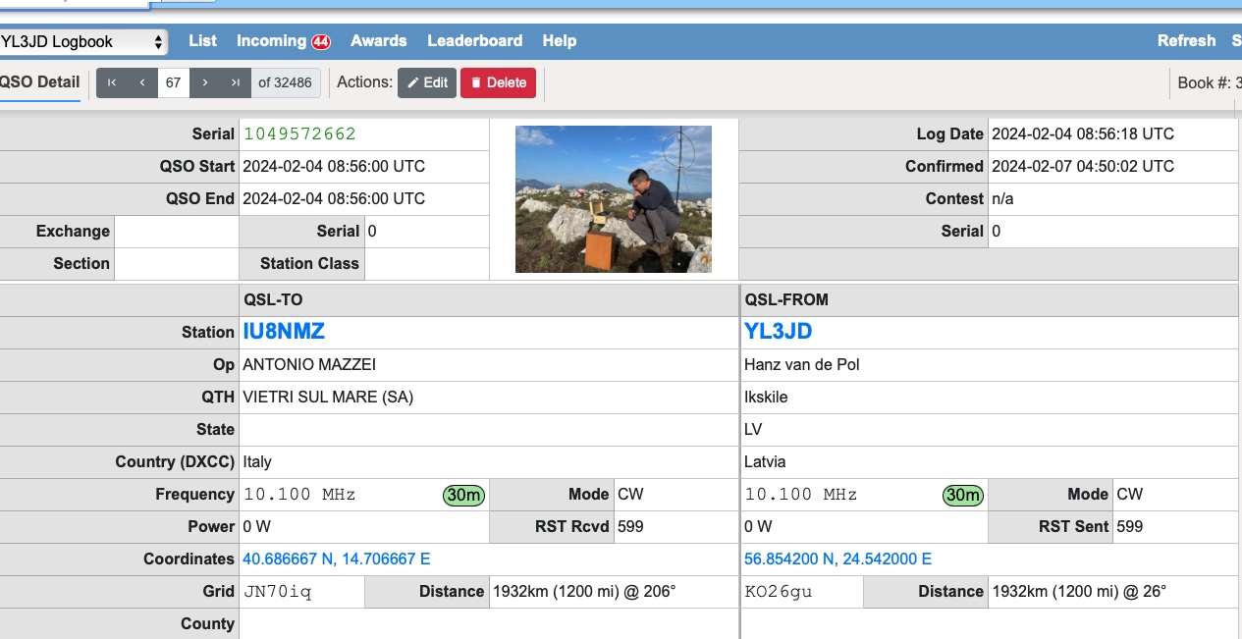Go to next QSO record

click(204, 82)
